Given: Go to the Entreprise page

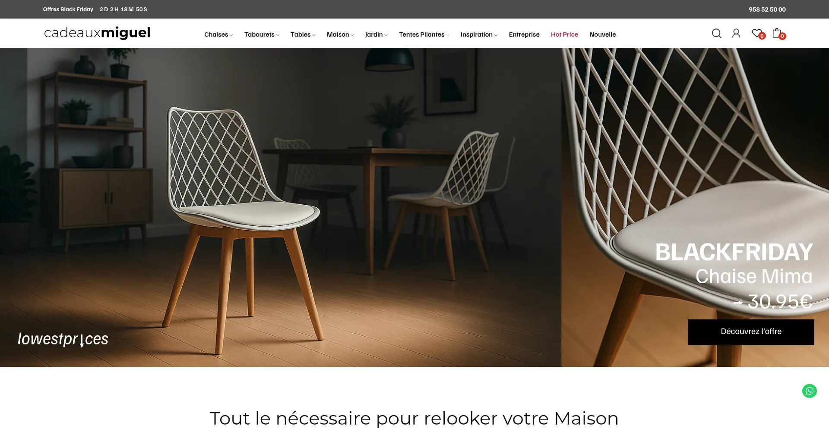Looking at the screenshot, I should tap(524, 34).
